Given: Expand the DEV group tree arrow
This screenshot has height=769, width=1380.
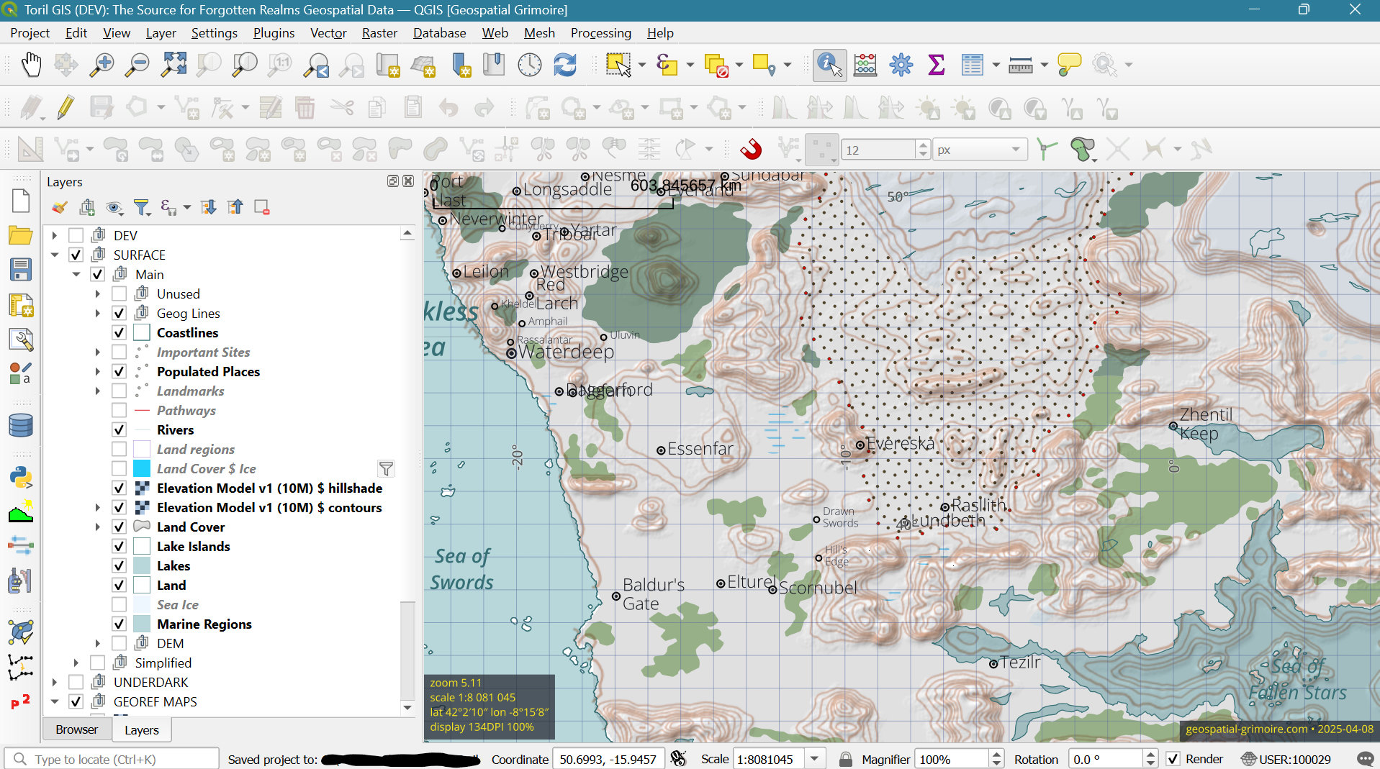Looking at the screenshot, I should (55, 235).
